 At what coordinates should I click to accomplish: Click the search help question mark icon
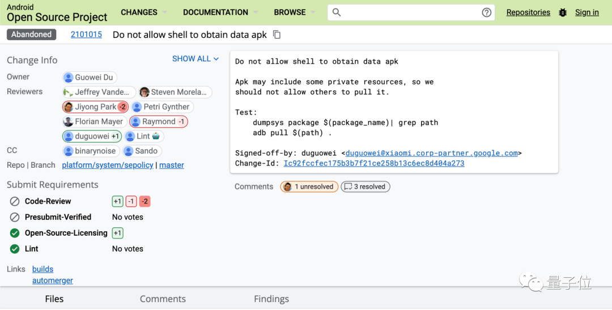point(486,12)
